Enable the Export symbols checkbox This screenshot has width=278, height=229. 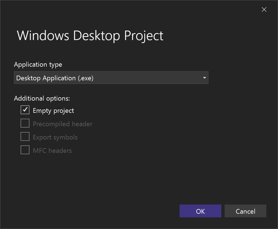25,136
